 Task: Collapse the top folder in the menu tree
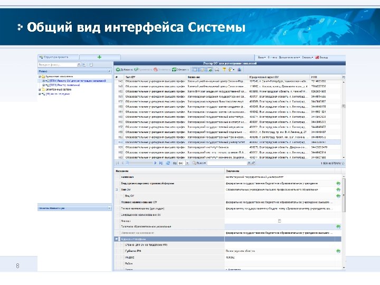[x=40, y=77]
